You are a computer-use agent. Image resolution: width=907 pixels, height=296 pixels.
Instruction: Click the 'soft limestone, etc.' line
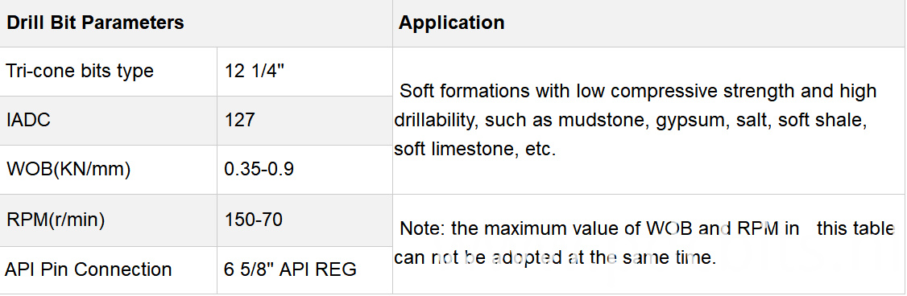point(475,149)
